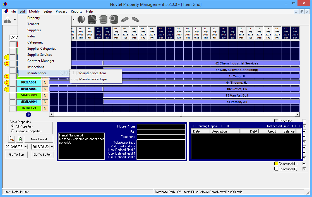Click the Mobile Phone input field
The width and height of the screenshot is (312, 197).
pos(161,126)
